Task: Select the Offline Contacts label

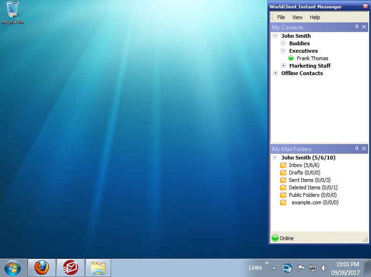Action: click(302, 73)
